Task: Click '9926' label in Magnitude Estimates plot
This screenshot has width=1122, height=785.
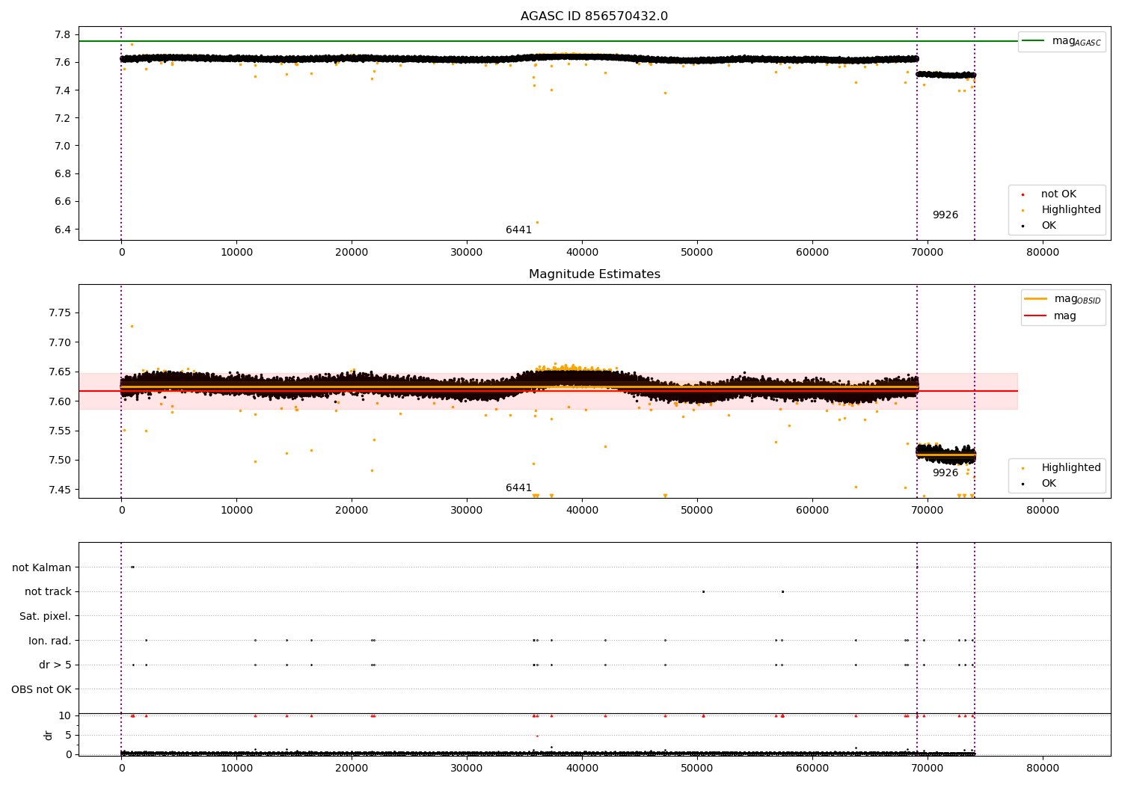Action: click(945, 473)
